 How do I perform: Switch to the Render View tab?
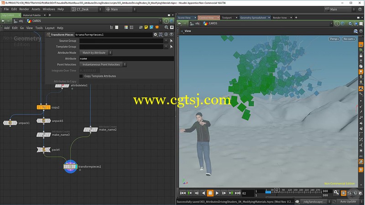(x=280, y=18)
